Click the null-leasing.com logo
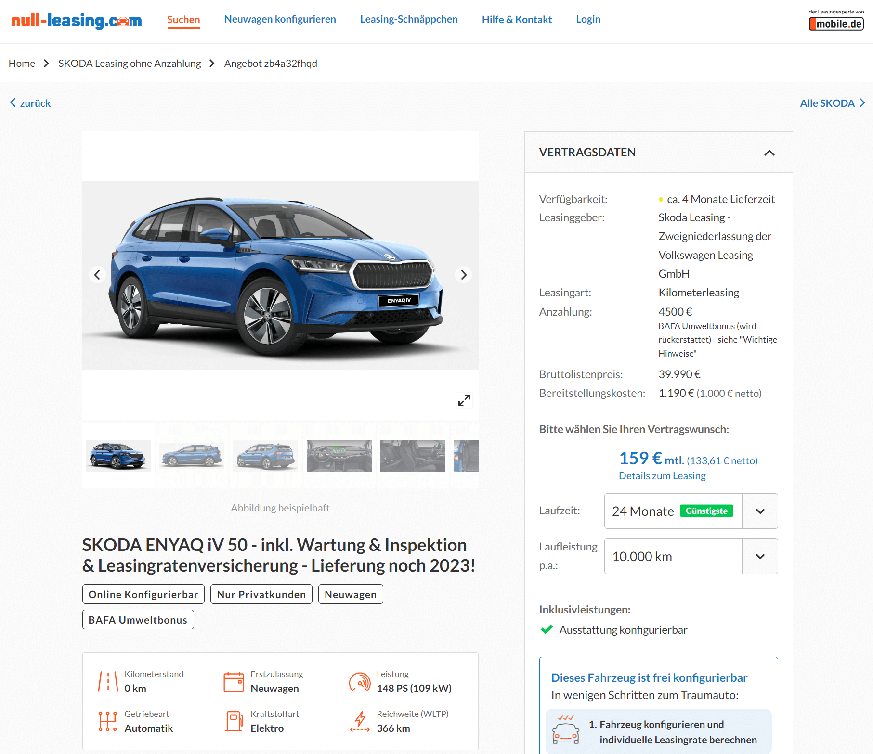The width and height of the screenshot is (873, 754). pyautogui.click(x=76, y=21)
